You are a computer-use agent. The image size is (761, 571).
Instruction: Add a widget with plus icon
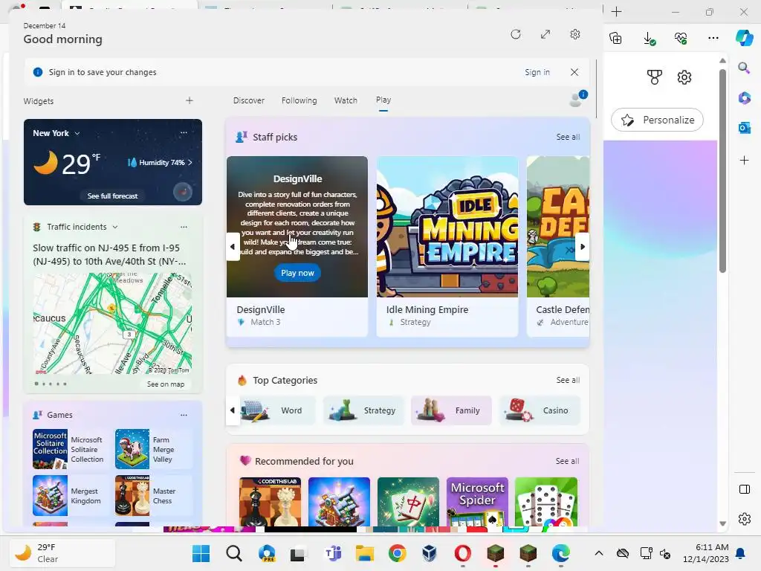(190, 100)
